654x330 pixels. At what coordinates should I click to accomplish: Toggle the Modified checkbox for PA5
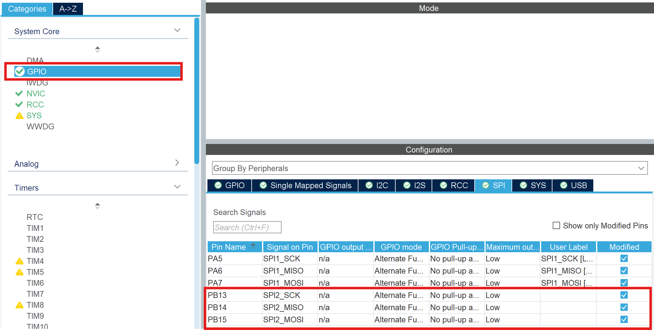(x=624, y=259)
